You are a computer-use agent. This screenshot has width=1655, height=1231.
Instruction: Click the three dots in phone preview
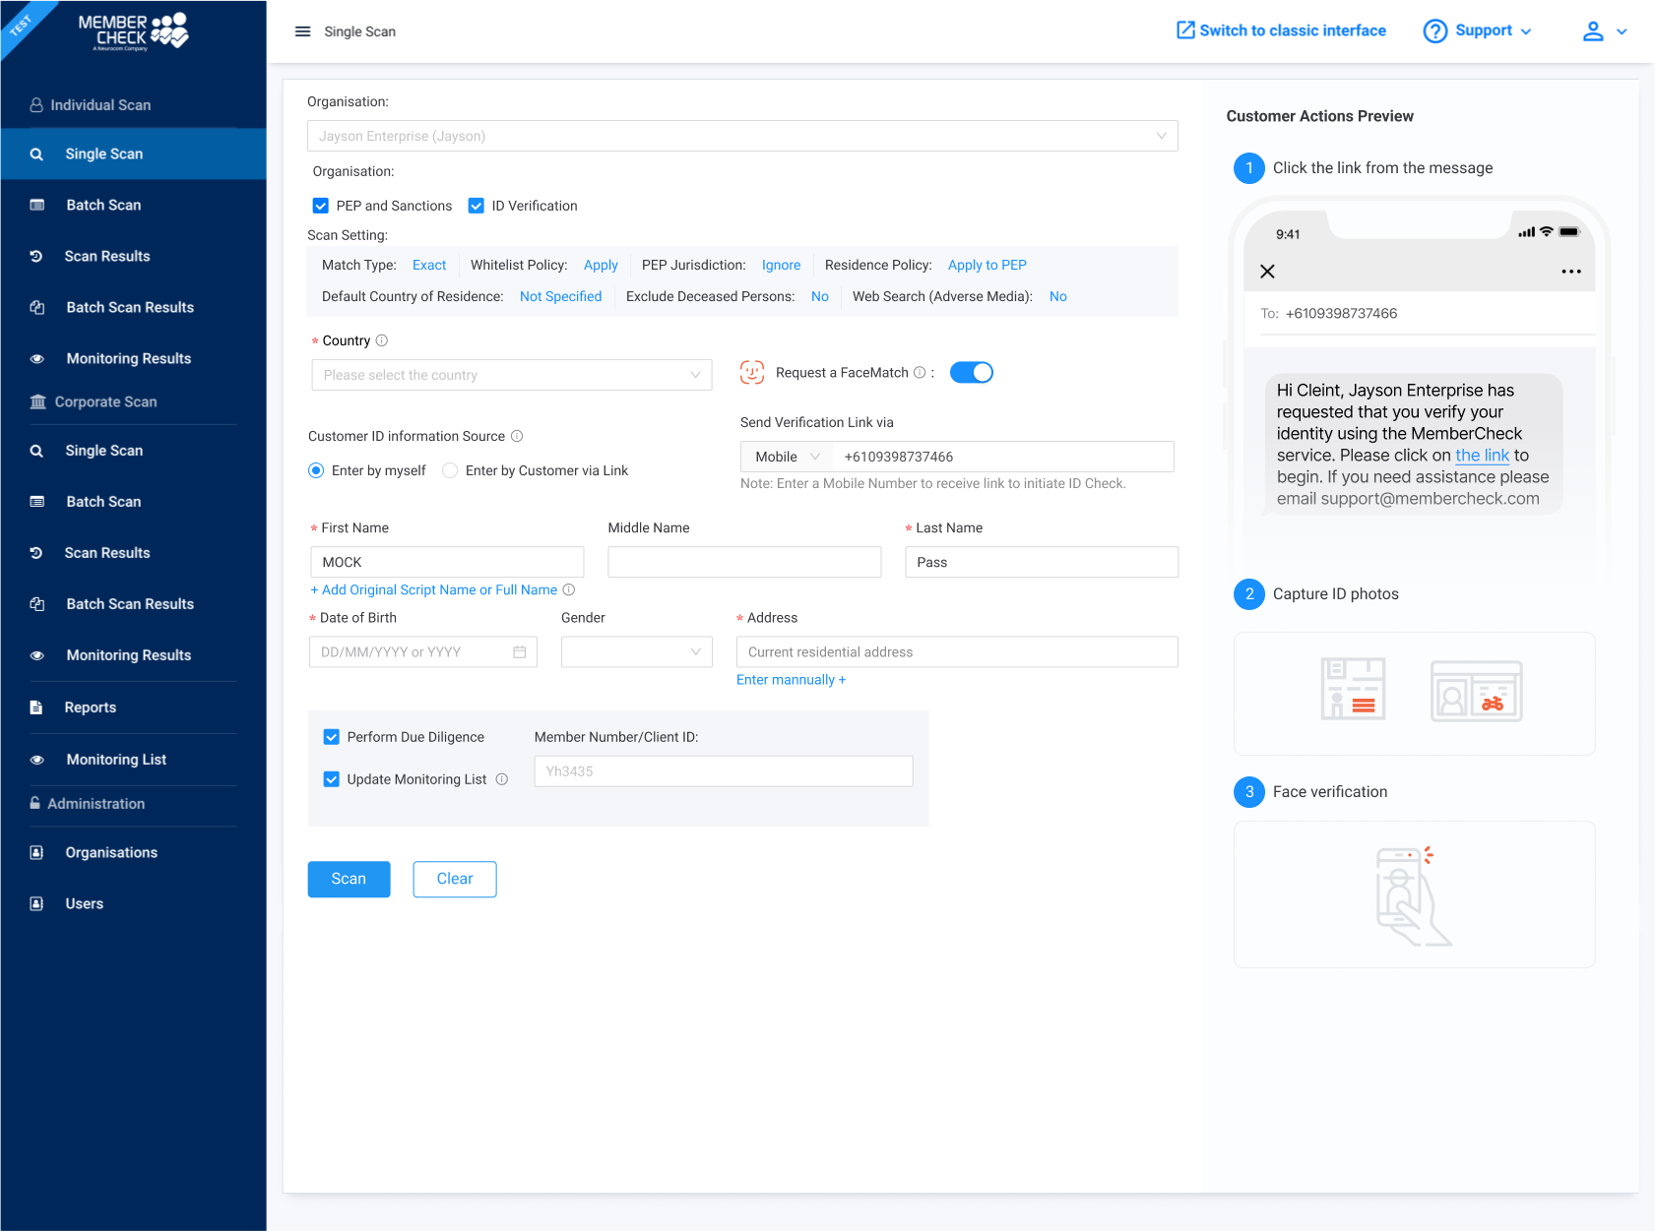pos(1570,272)
